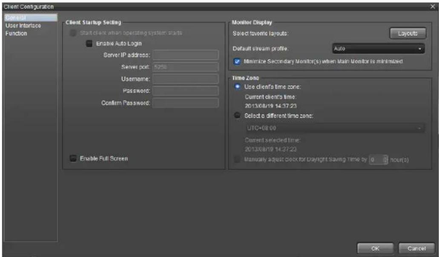Screen dimensions: 439x257
Task: Click the Password input field
Action: pyautogui.click(x=186, y=91)
